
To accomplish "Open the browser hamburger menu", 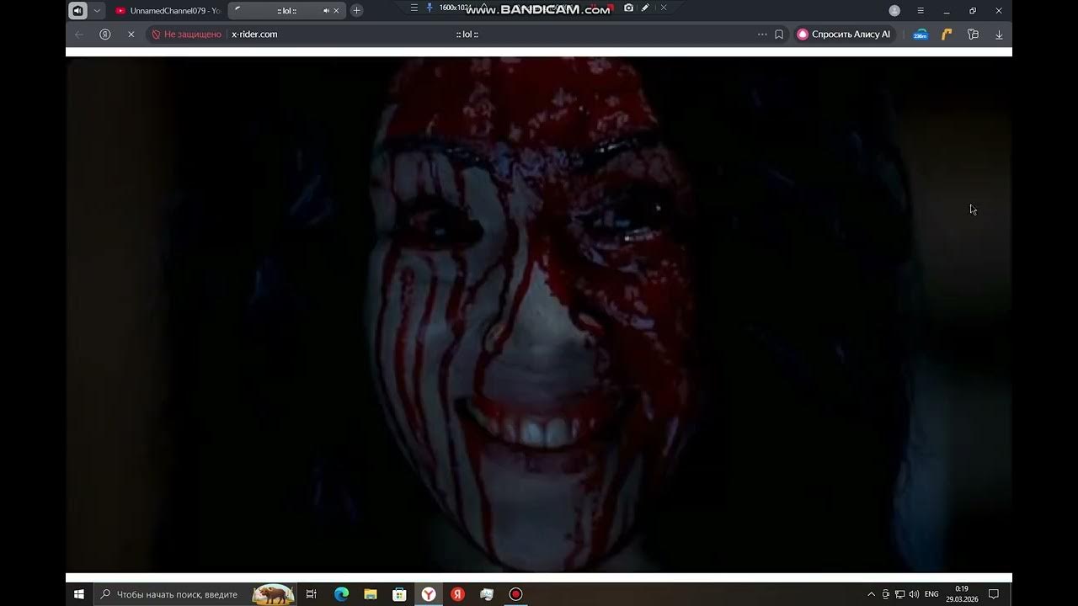I will tap(921, 11).
